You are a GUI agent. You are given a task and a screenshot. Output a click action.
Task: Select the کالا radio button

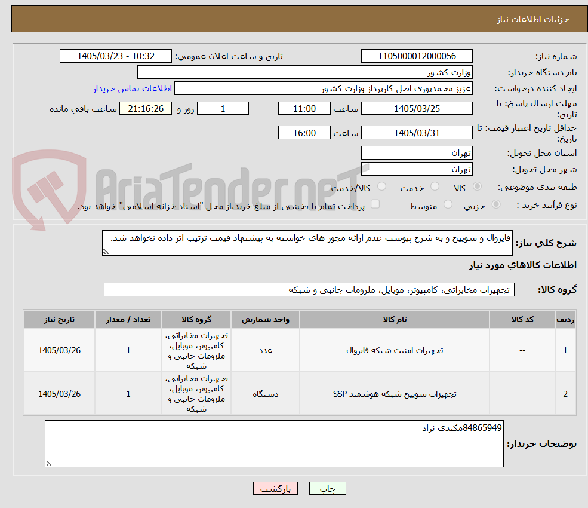pyautogui.click(x=477, y=186)
